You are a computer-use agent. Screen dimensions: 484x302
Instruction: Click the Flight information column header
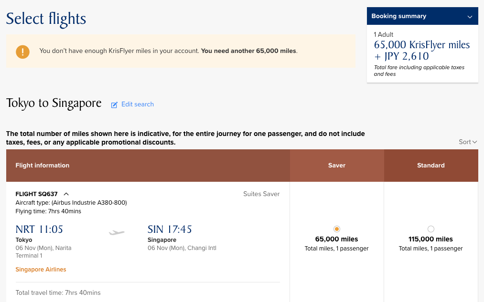pyautogui.click(x=43, y=166)
